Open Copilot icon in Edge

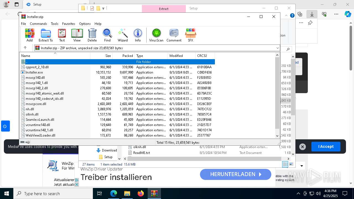(348, 14)
